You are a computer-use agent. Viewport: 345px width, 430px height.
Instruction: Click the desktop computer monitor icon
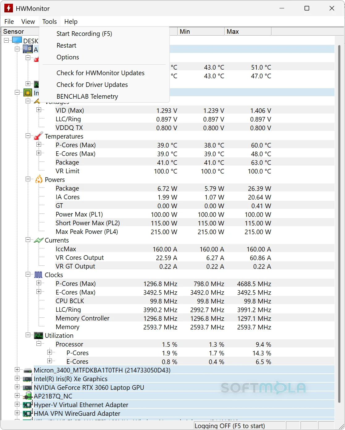coord(17,41)
